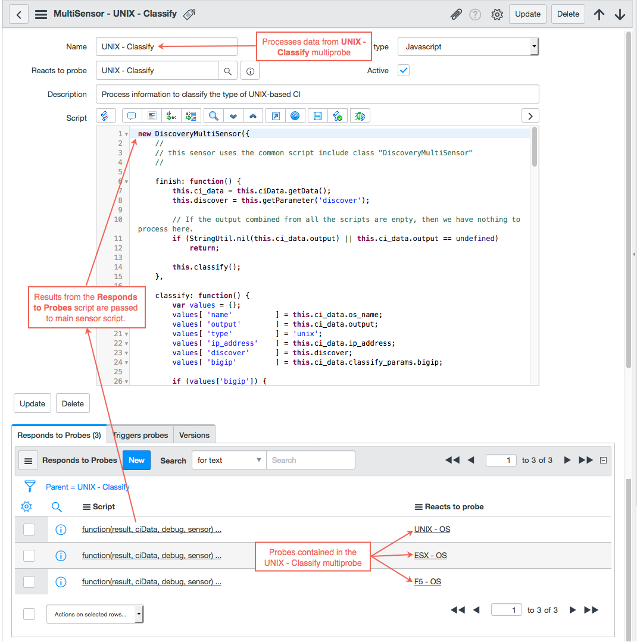The image size is (637, 642).
Task: Preview the F5 - OS row info icon
Action: 61,582
